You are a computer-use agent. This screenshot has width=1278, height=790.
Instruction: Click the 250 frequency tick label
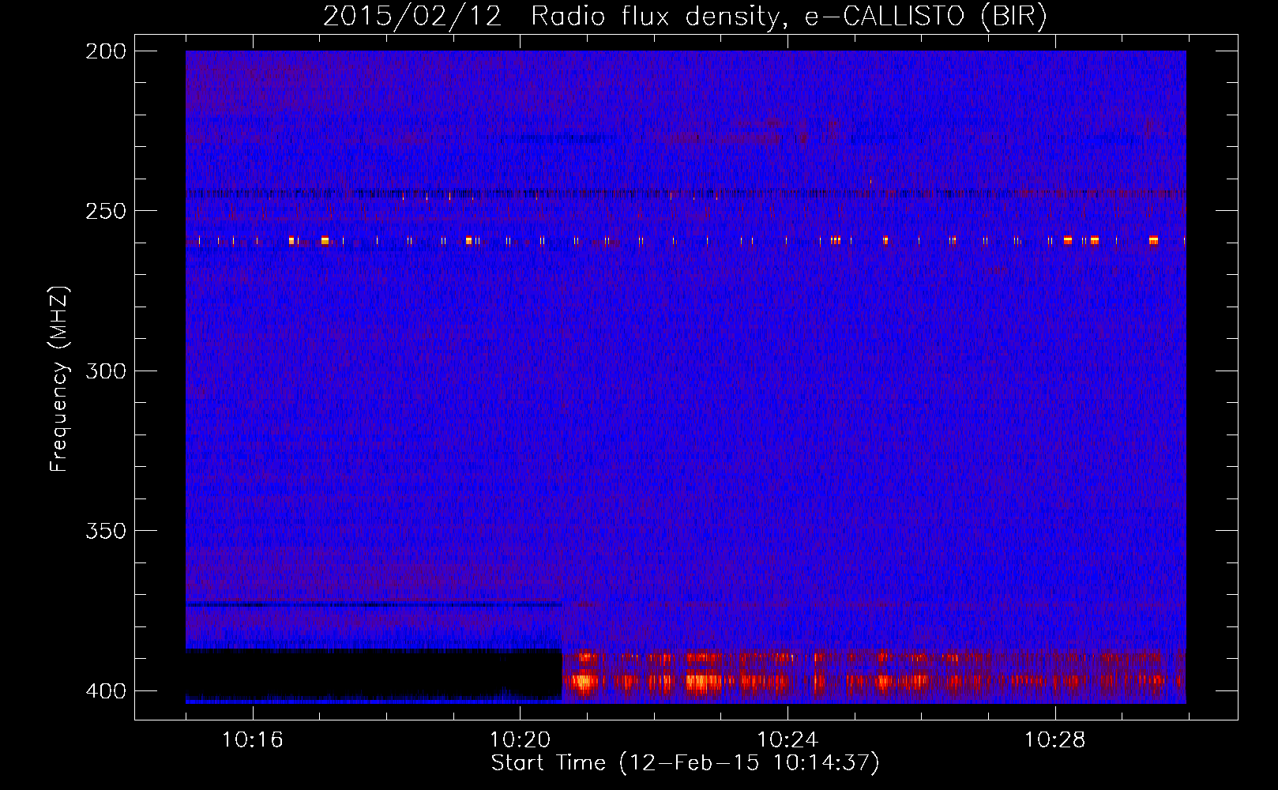(106, 211)
